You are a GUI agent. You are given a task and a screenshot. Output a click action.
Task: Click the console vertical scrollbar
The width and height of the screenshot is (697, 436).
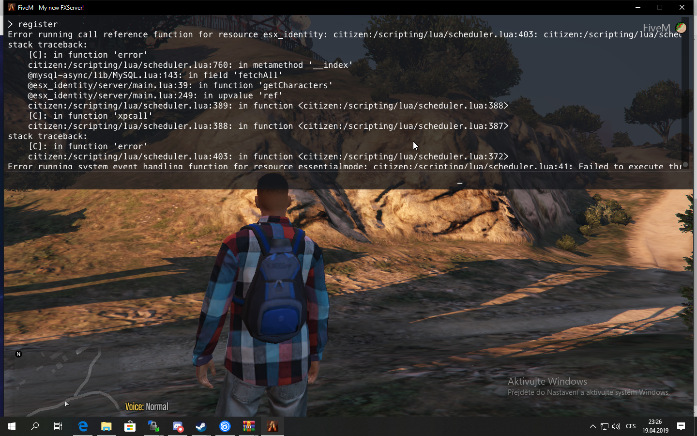point(685,92)
